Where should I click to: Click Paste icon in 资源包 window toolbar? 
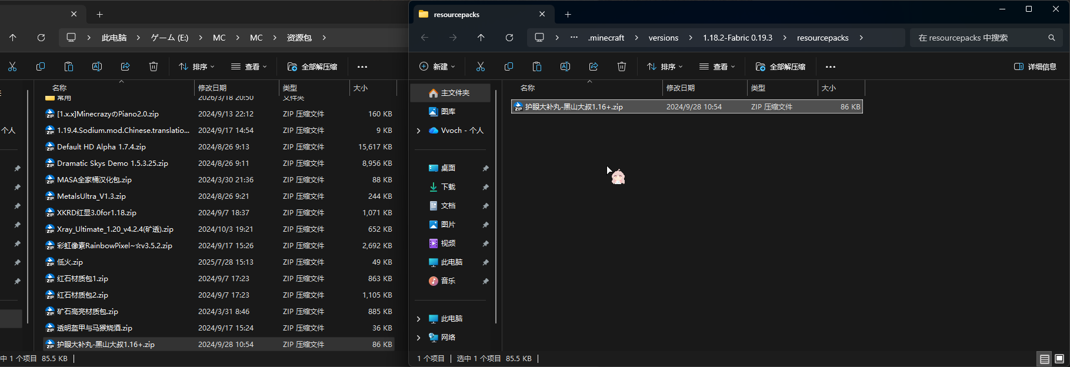tap(69, 66)
